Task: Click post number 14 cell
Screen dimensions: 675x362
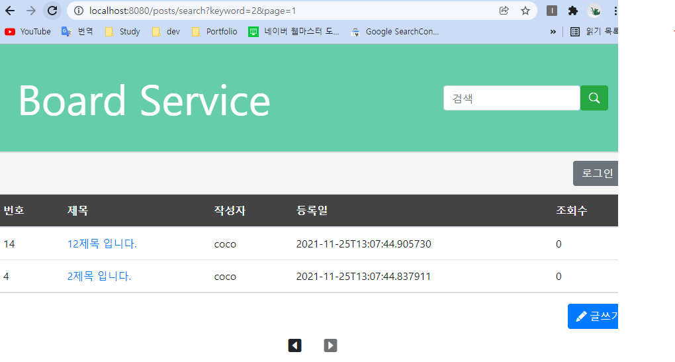Action: [9, 244]
